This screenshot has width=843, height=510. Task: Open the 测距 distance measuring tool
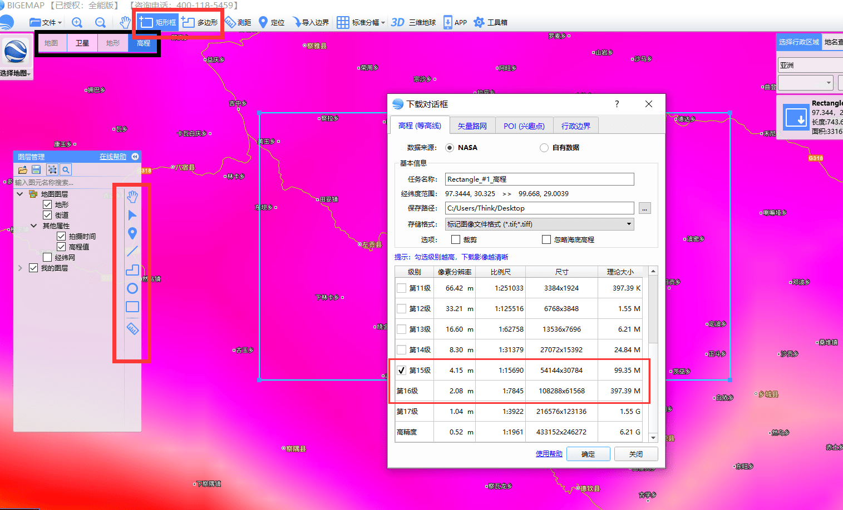[238, 22]
